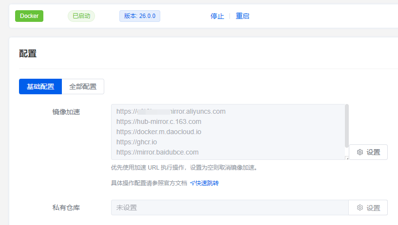398x225 pixels.
Task: Click the 配置 section heading
Action: pos(28,53)
